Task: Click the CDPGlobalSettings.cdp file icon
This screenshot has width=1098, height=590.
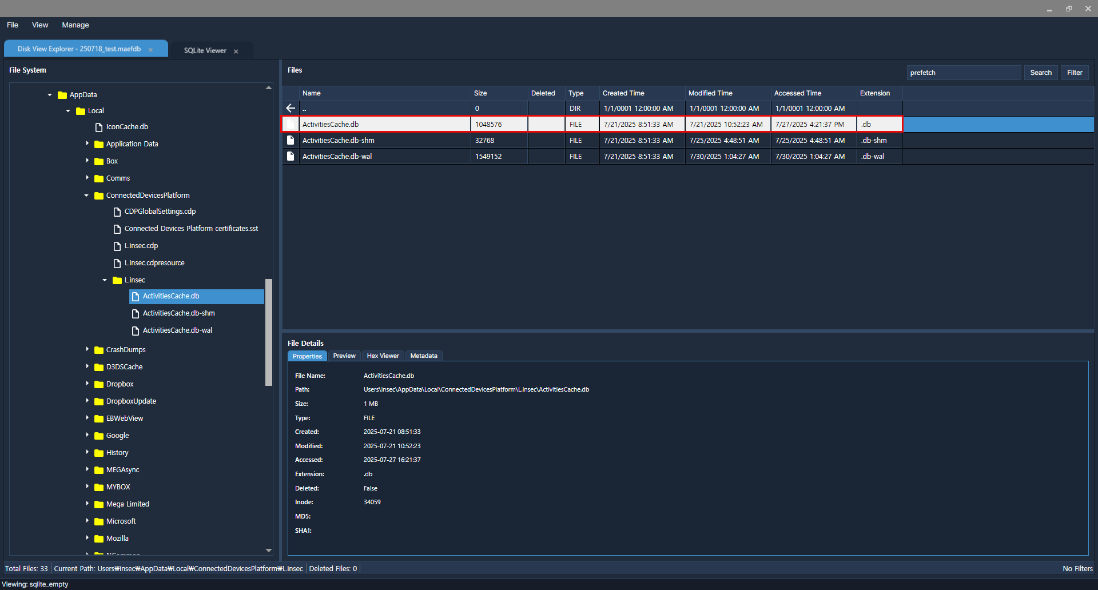Action: (117, 212)
